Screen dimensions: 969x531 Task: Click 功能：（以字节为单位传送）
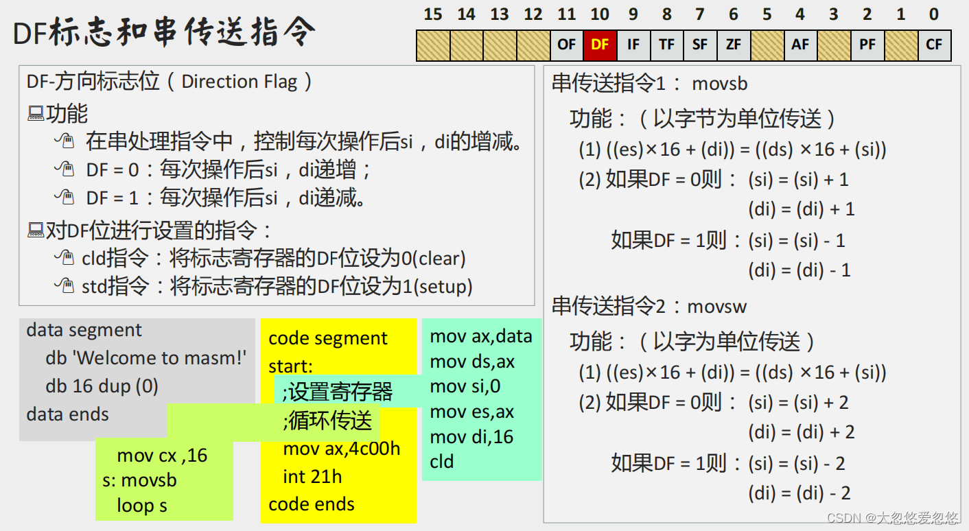pos(704,119)
